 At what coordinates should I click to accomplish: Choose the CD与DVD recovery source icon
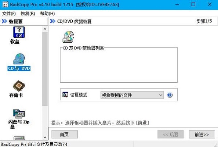click(19, 59)
